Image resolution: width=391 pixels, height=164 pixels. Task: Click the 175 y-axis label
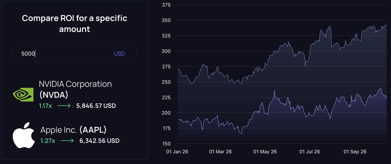[166, 128]
